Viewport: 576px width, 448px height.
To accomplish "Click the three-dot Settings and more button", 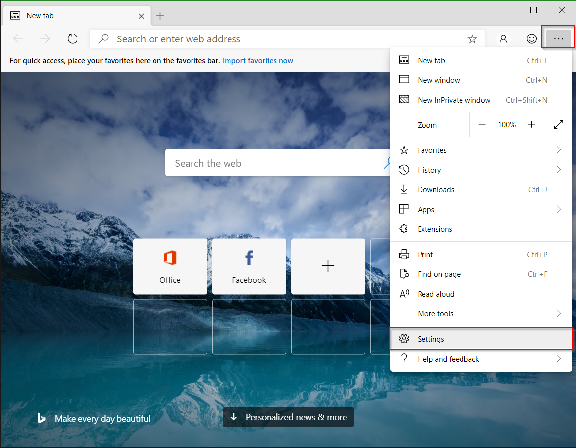I will (558, 39).
